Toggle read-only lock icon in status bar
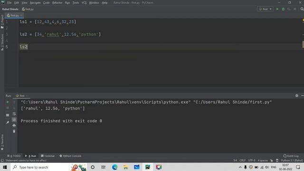304x171 pixels. coord(271,161)
